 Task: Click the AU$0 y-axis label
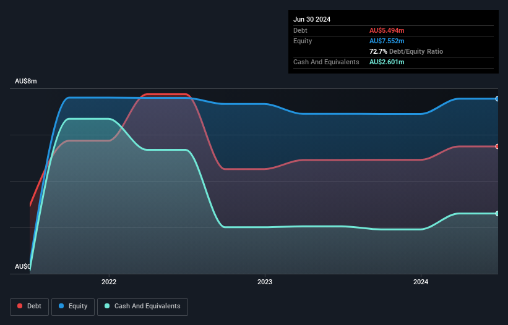point(22,266)
